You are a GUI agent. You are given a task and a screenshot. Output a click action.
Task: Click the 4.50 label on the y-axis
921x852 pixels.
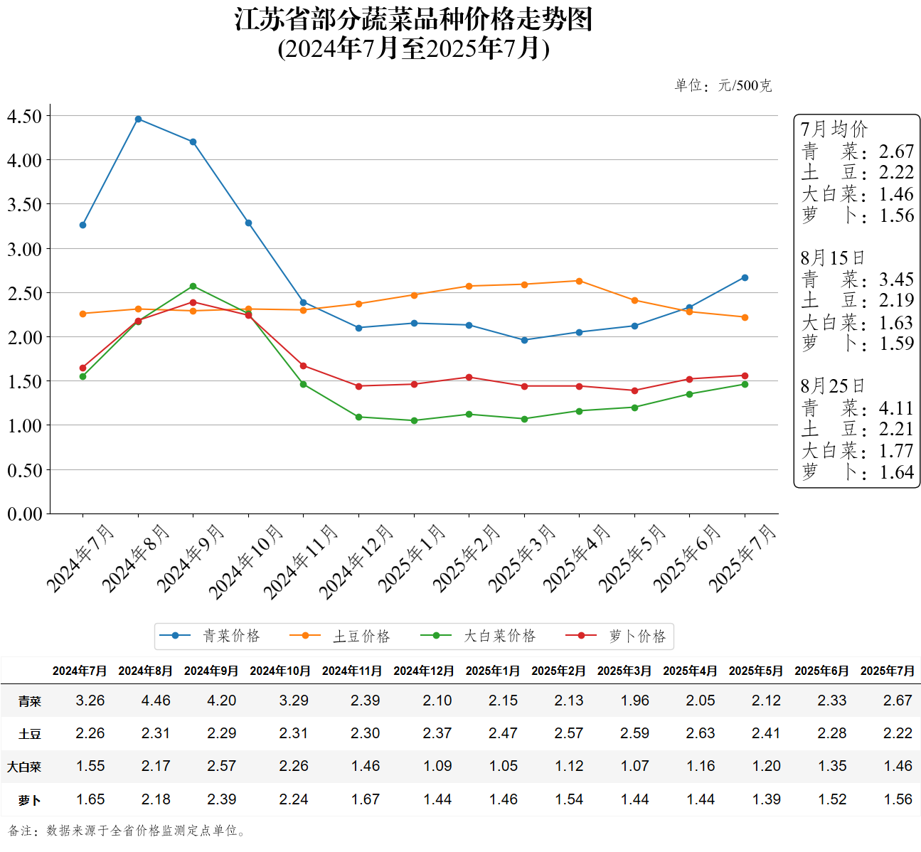point(25,116)
